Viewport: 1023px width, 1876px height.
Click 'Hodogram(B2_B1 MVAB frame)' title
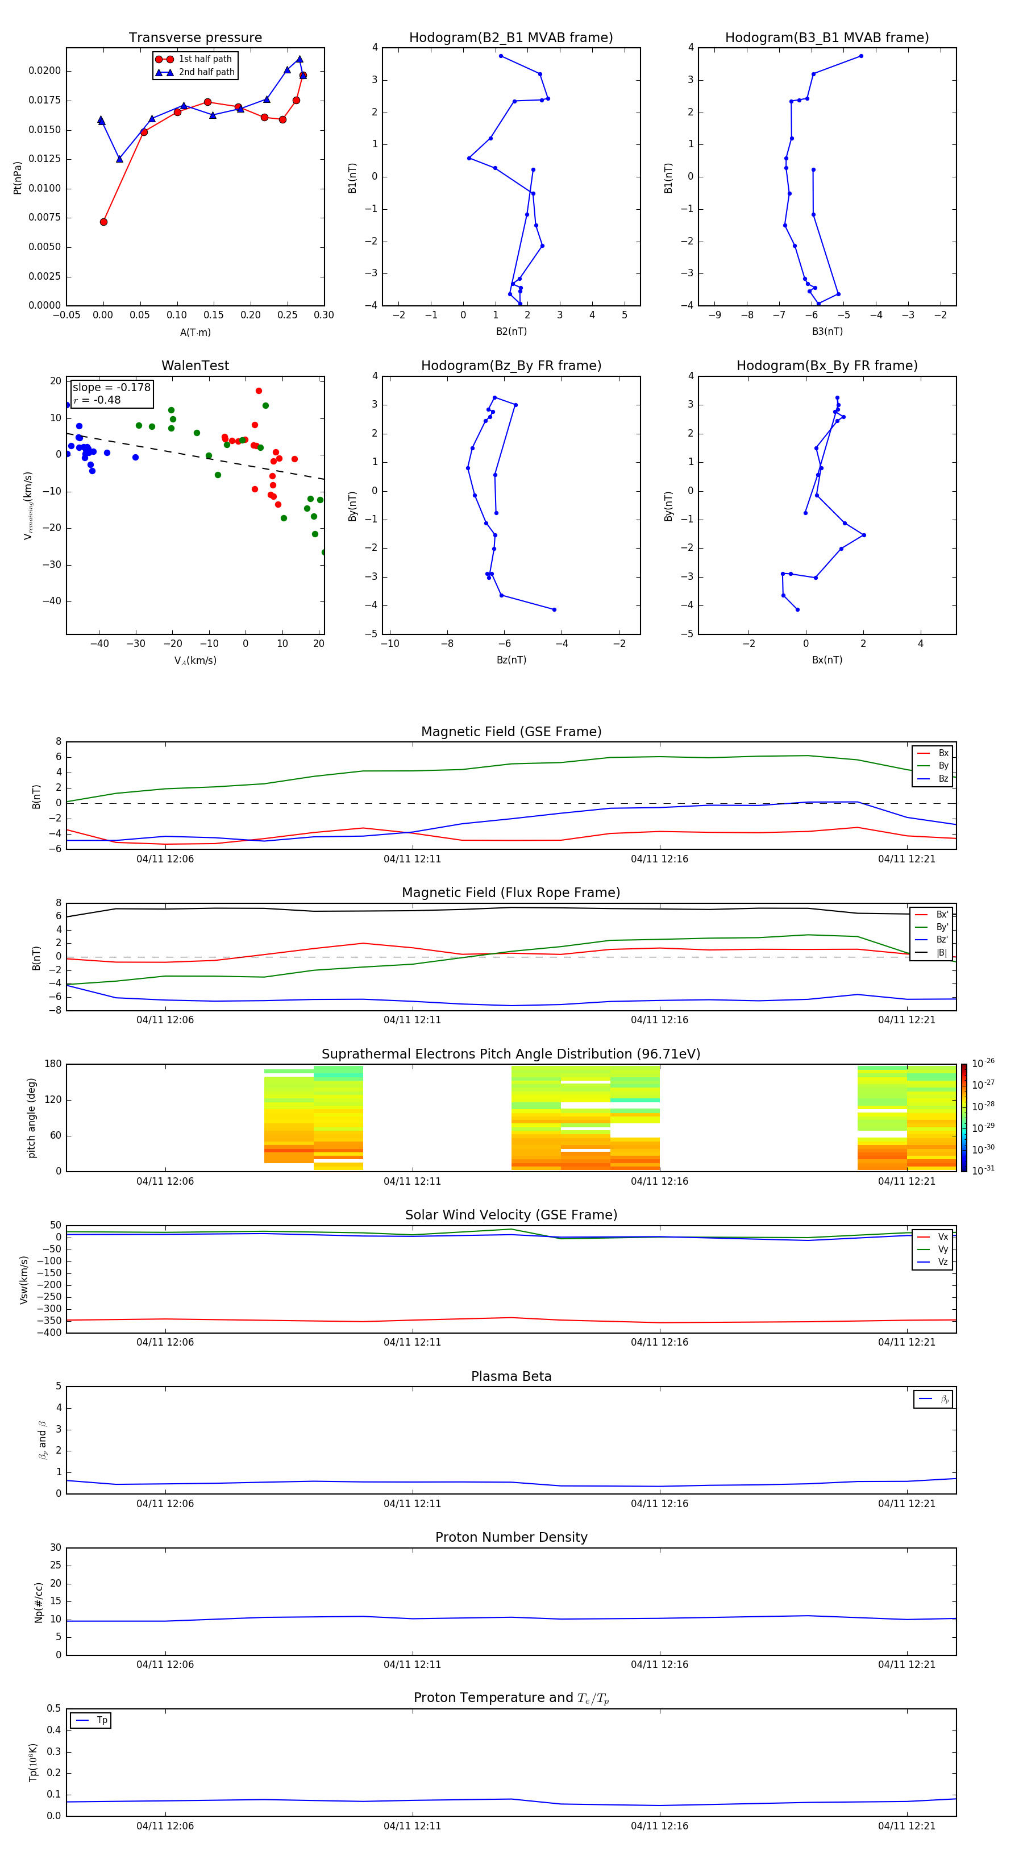pyautogui.click(x=511, y=38)
